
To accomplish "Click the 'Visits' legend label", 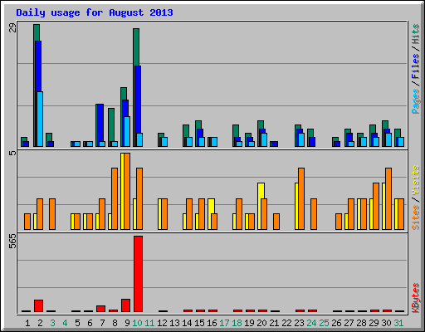I will coord(415,181).
